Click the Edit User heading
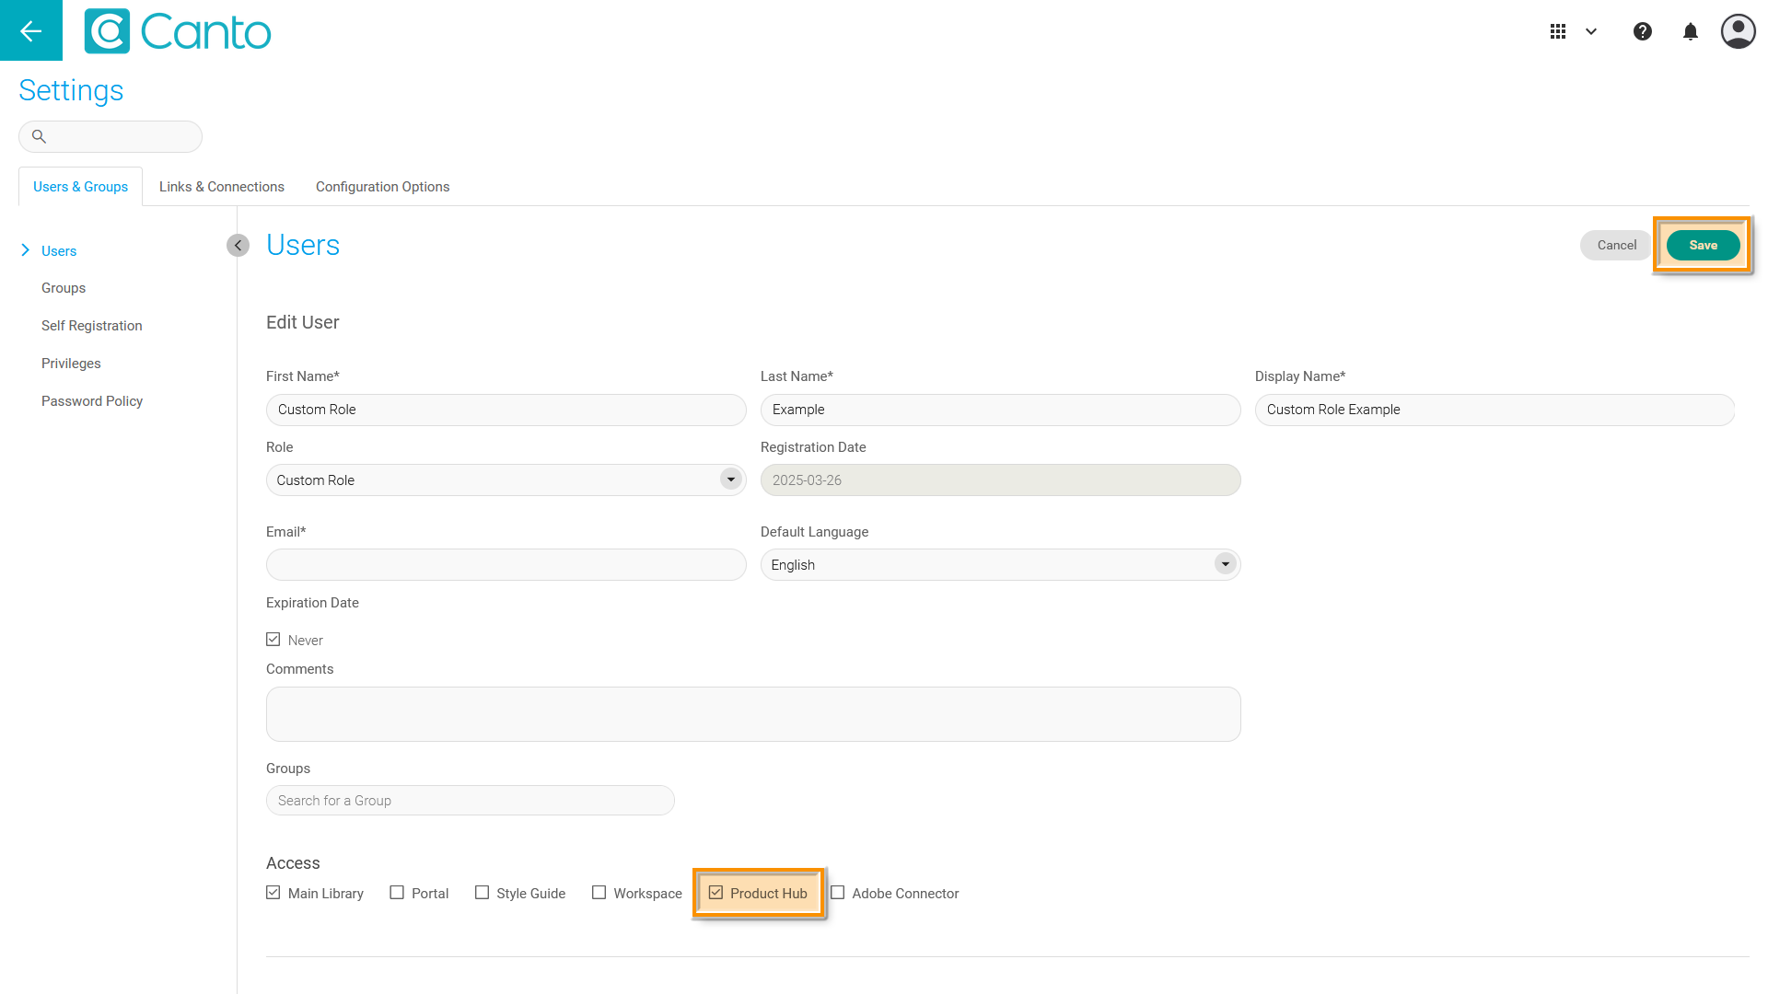The height and width of the screenshot is (994, 1768). 303,322
